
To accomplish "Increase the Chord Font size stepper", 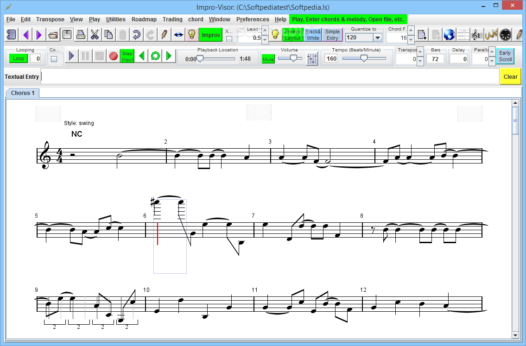I will coord(411,31).
